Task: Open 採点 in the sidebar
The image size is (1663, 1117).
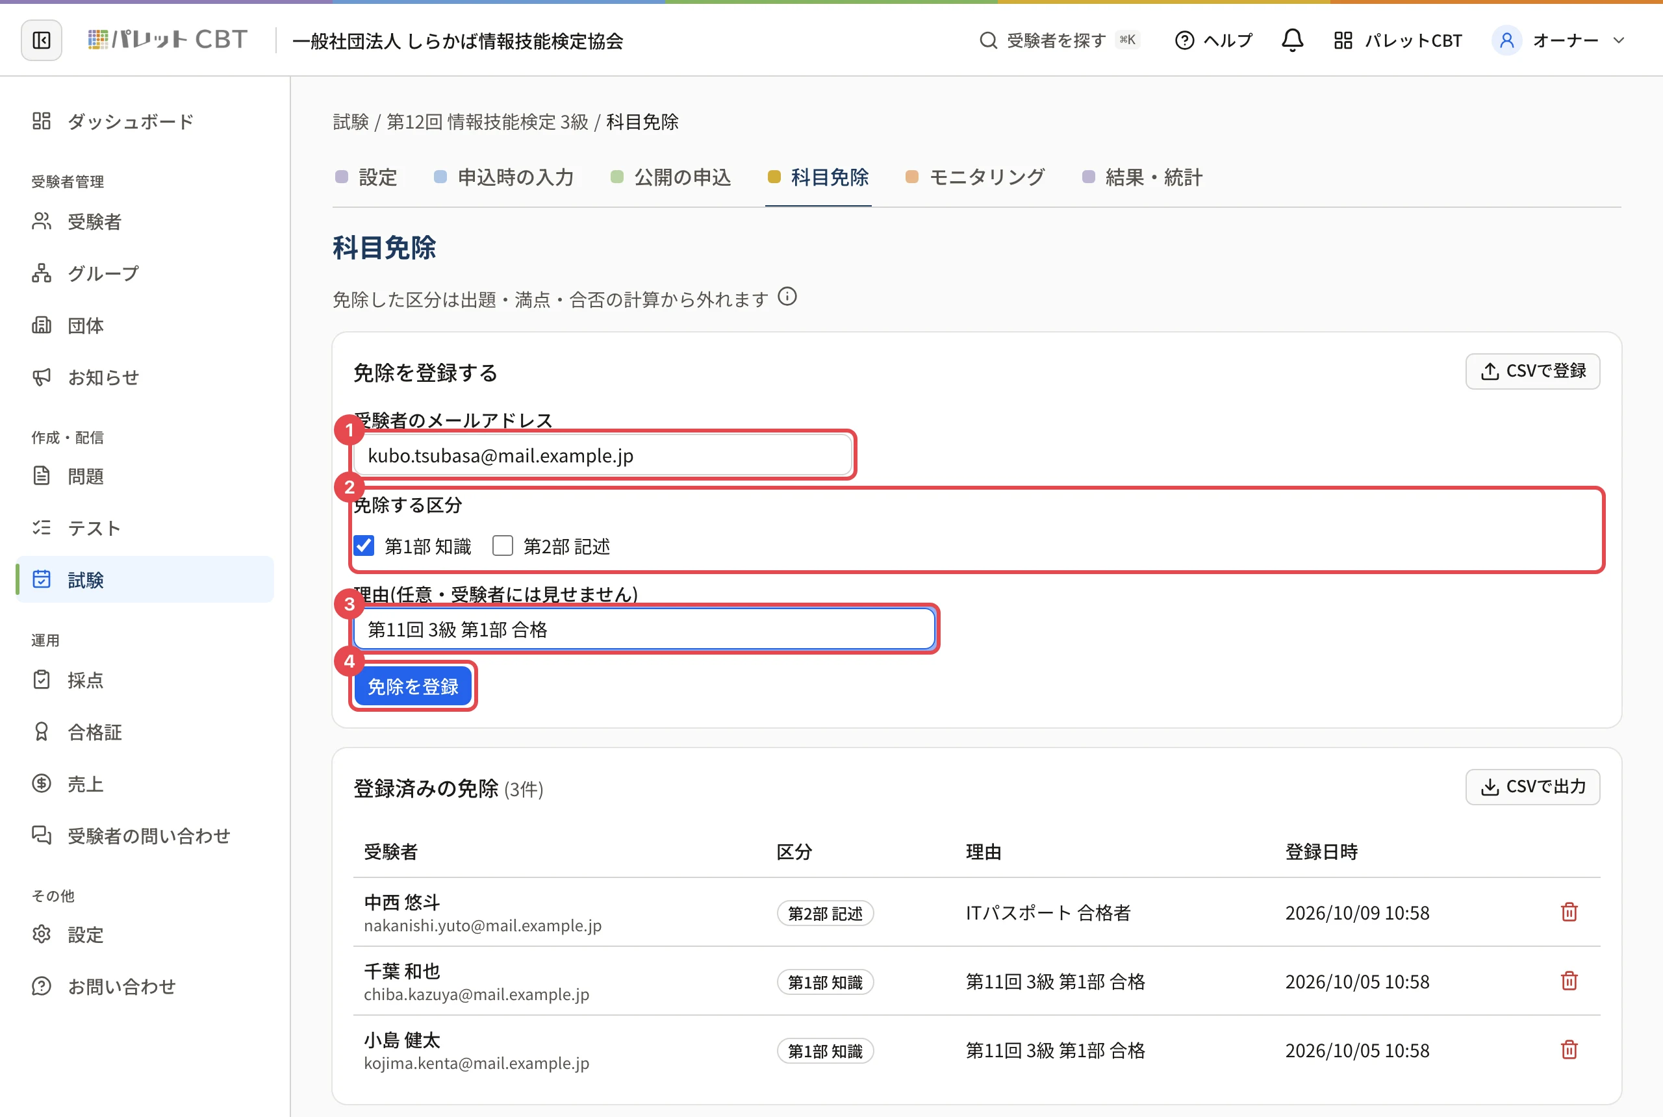Action: click(x=145, y=681)
